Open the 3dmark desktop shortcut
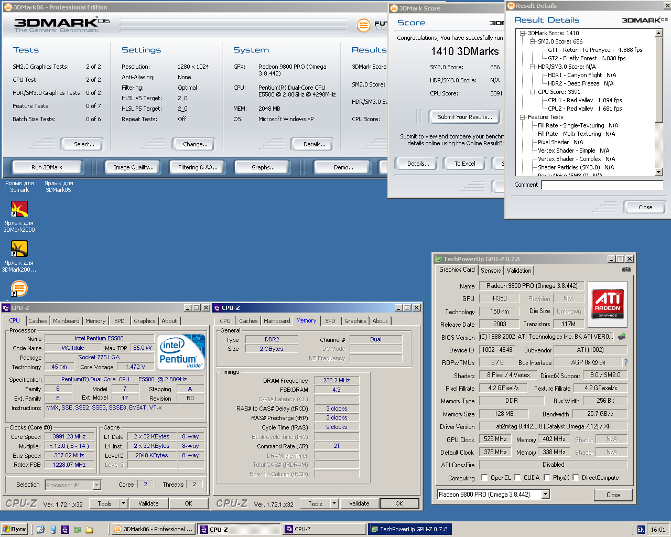 pyautogui.click(x=19, y=186)
